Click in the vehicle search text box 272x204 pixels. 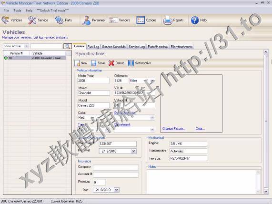[x=46, y=46]
